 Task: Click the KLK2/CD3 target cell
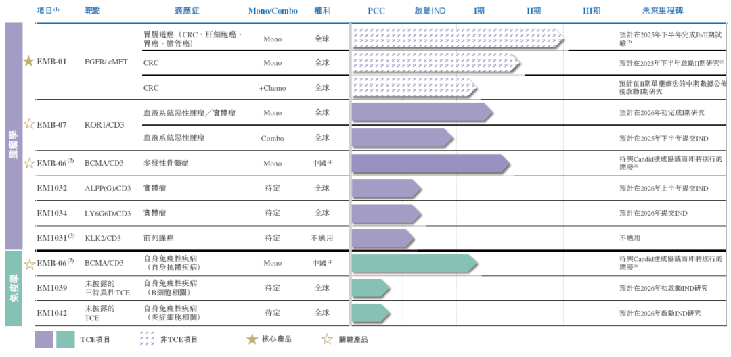(x=103, y=238)
